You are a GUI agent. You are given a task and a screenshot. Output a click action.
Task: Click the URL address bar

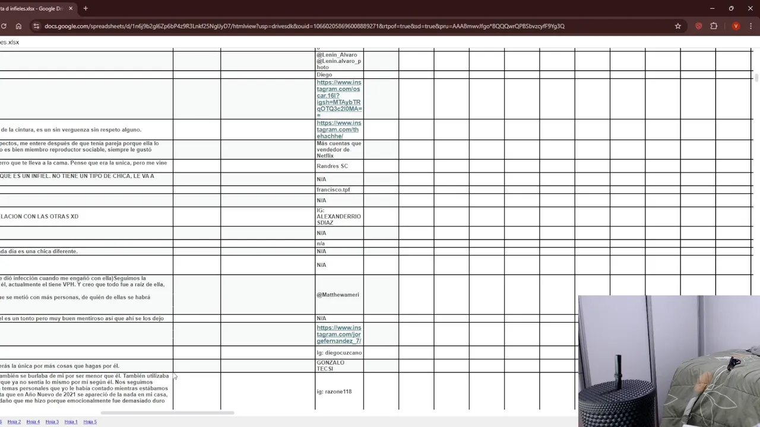(356, 26)
